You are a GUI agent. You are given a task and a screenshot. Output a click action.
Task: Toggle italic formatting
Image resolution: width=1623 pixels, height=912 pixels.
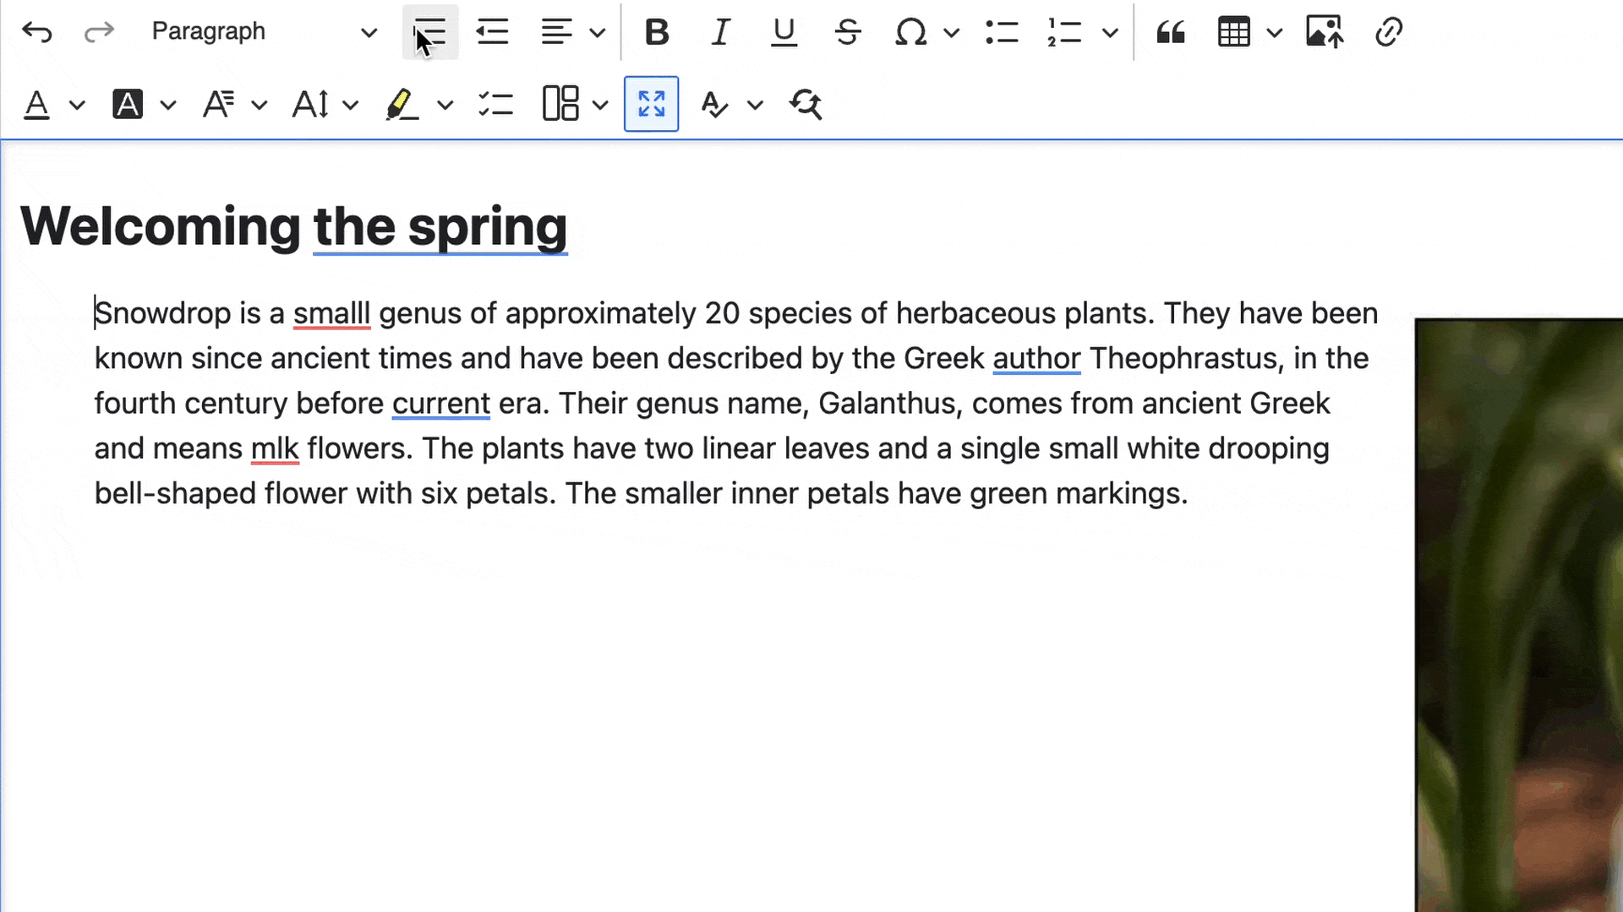coord(720,32)
